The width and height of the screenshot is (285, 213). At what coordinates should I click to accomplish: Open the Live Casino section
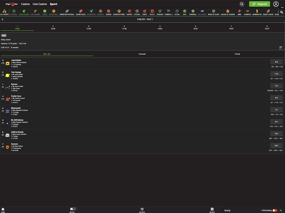[x=40, y=4]
